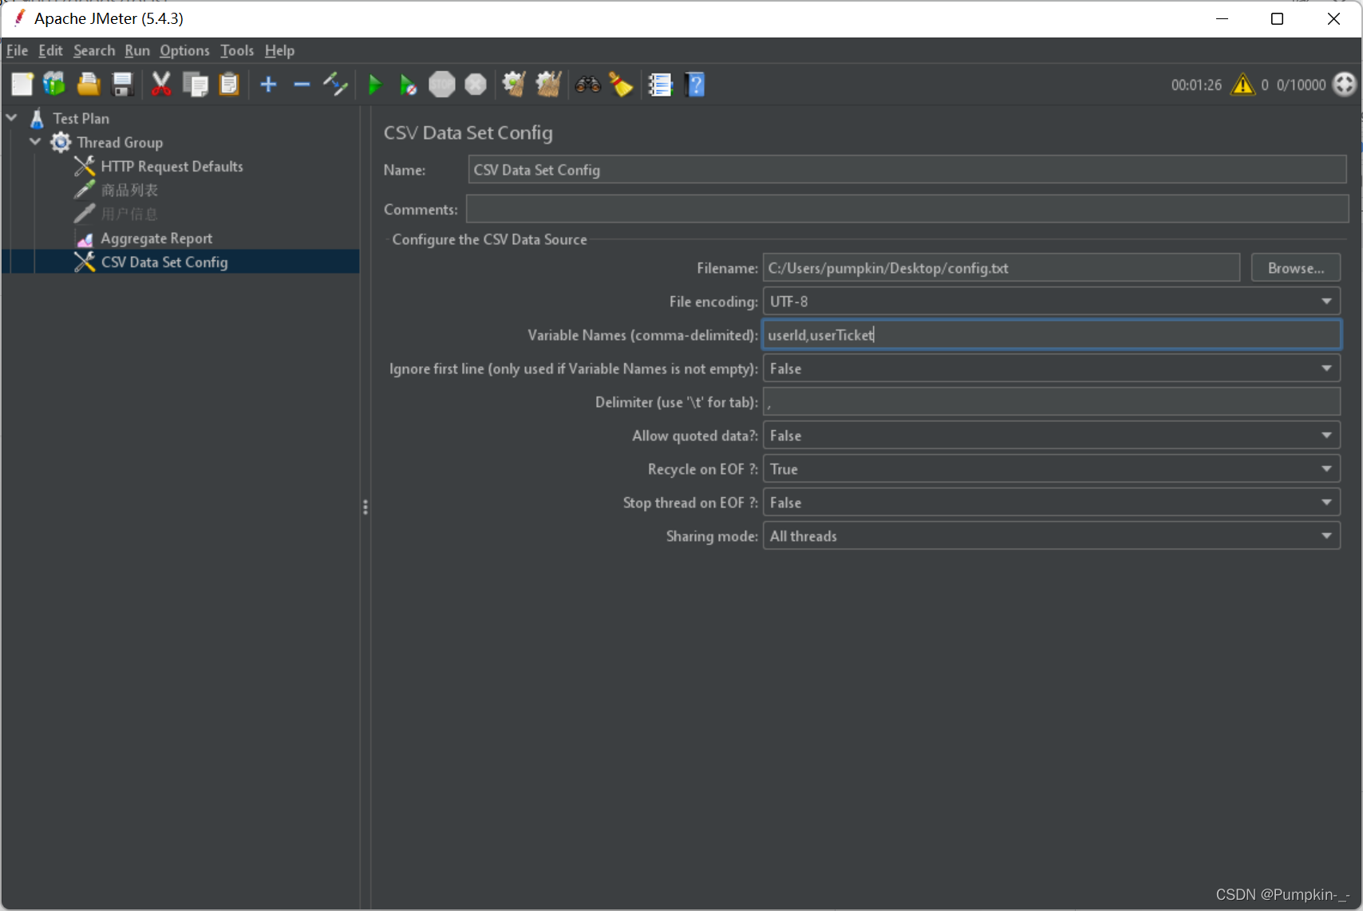The height and width of the screenshot is (911, 1363).
Task: Click the Clear results broom icon
Action: point(514,85)
